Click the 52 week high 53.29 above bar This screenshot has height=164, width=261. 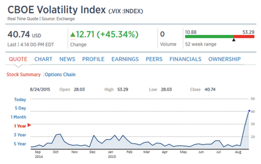(x=248, y=32)
